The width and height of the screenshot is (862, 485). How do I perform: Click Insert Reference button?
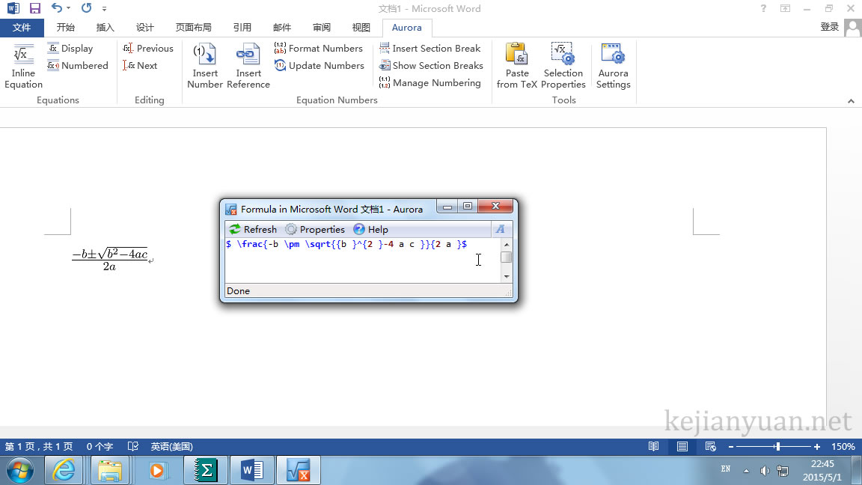pos(248,65)
